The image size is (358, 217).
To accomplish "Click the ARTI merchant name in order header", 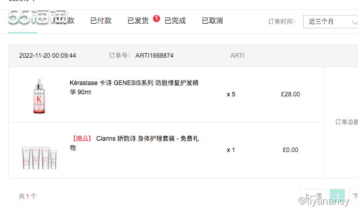I will click(237, 56).
